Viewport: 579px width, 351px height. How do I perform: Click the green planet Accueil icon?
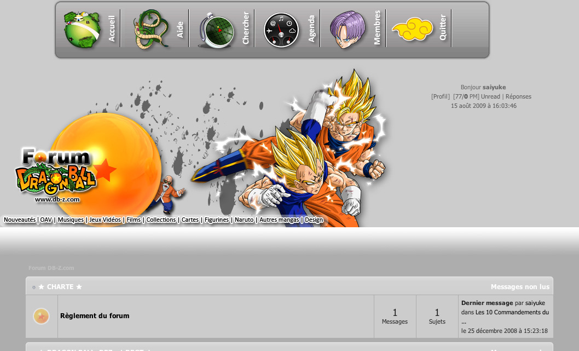tap(82, 30)
